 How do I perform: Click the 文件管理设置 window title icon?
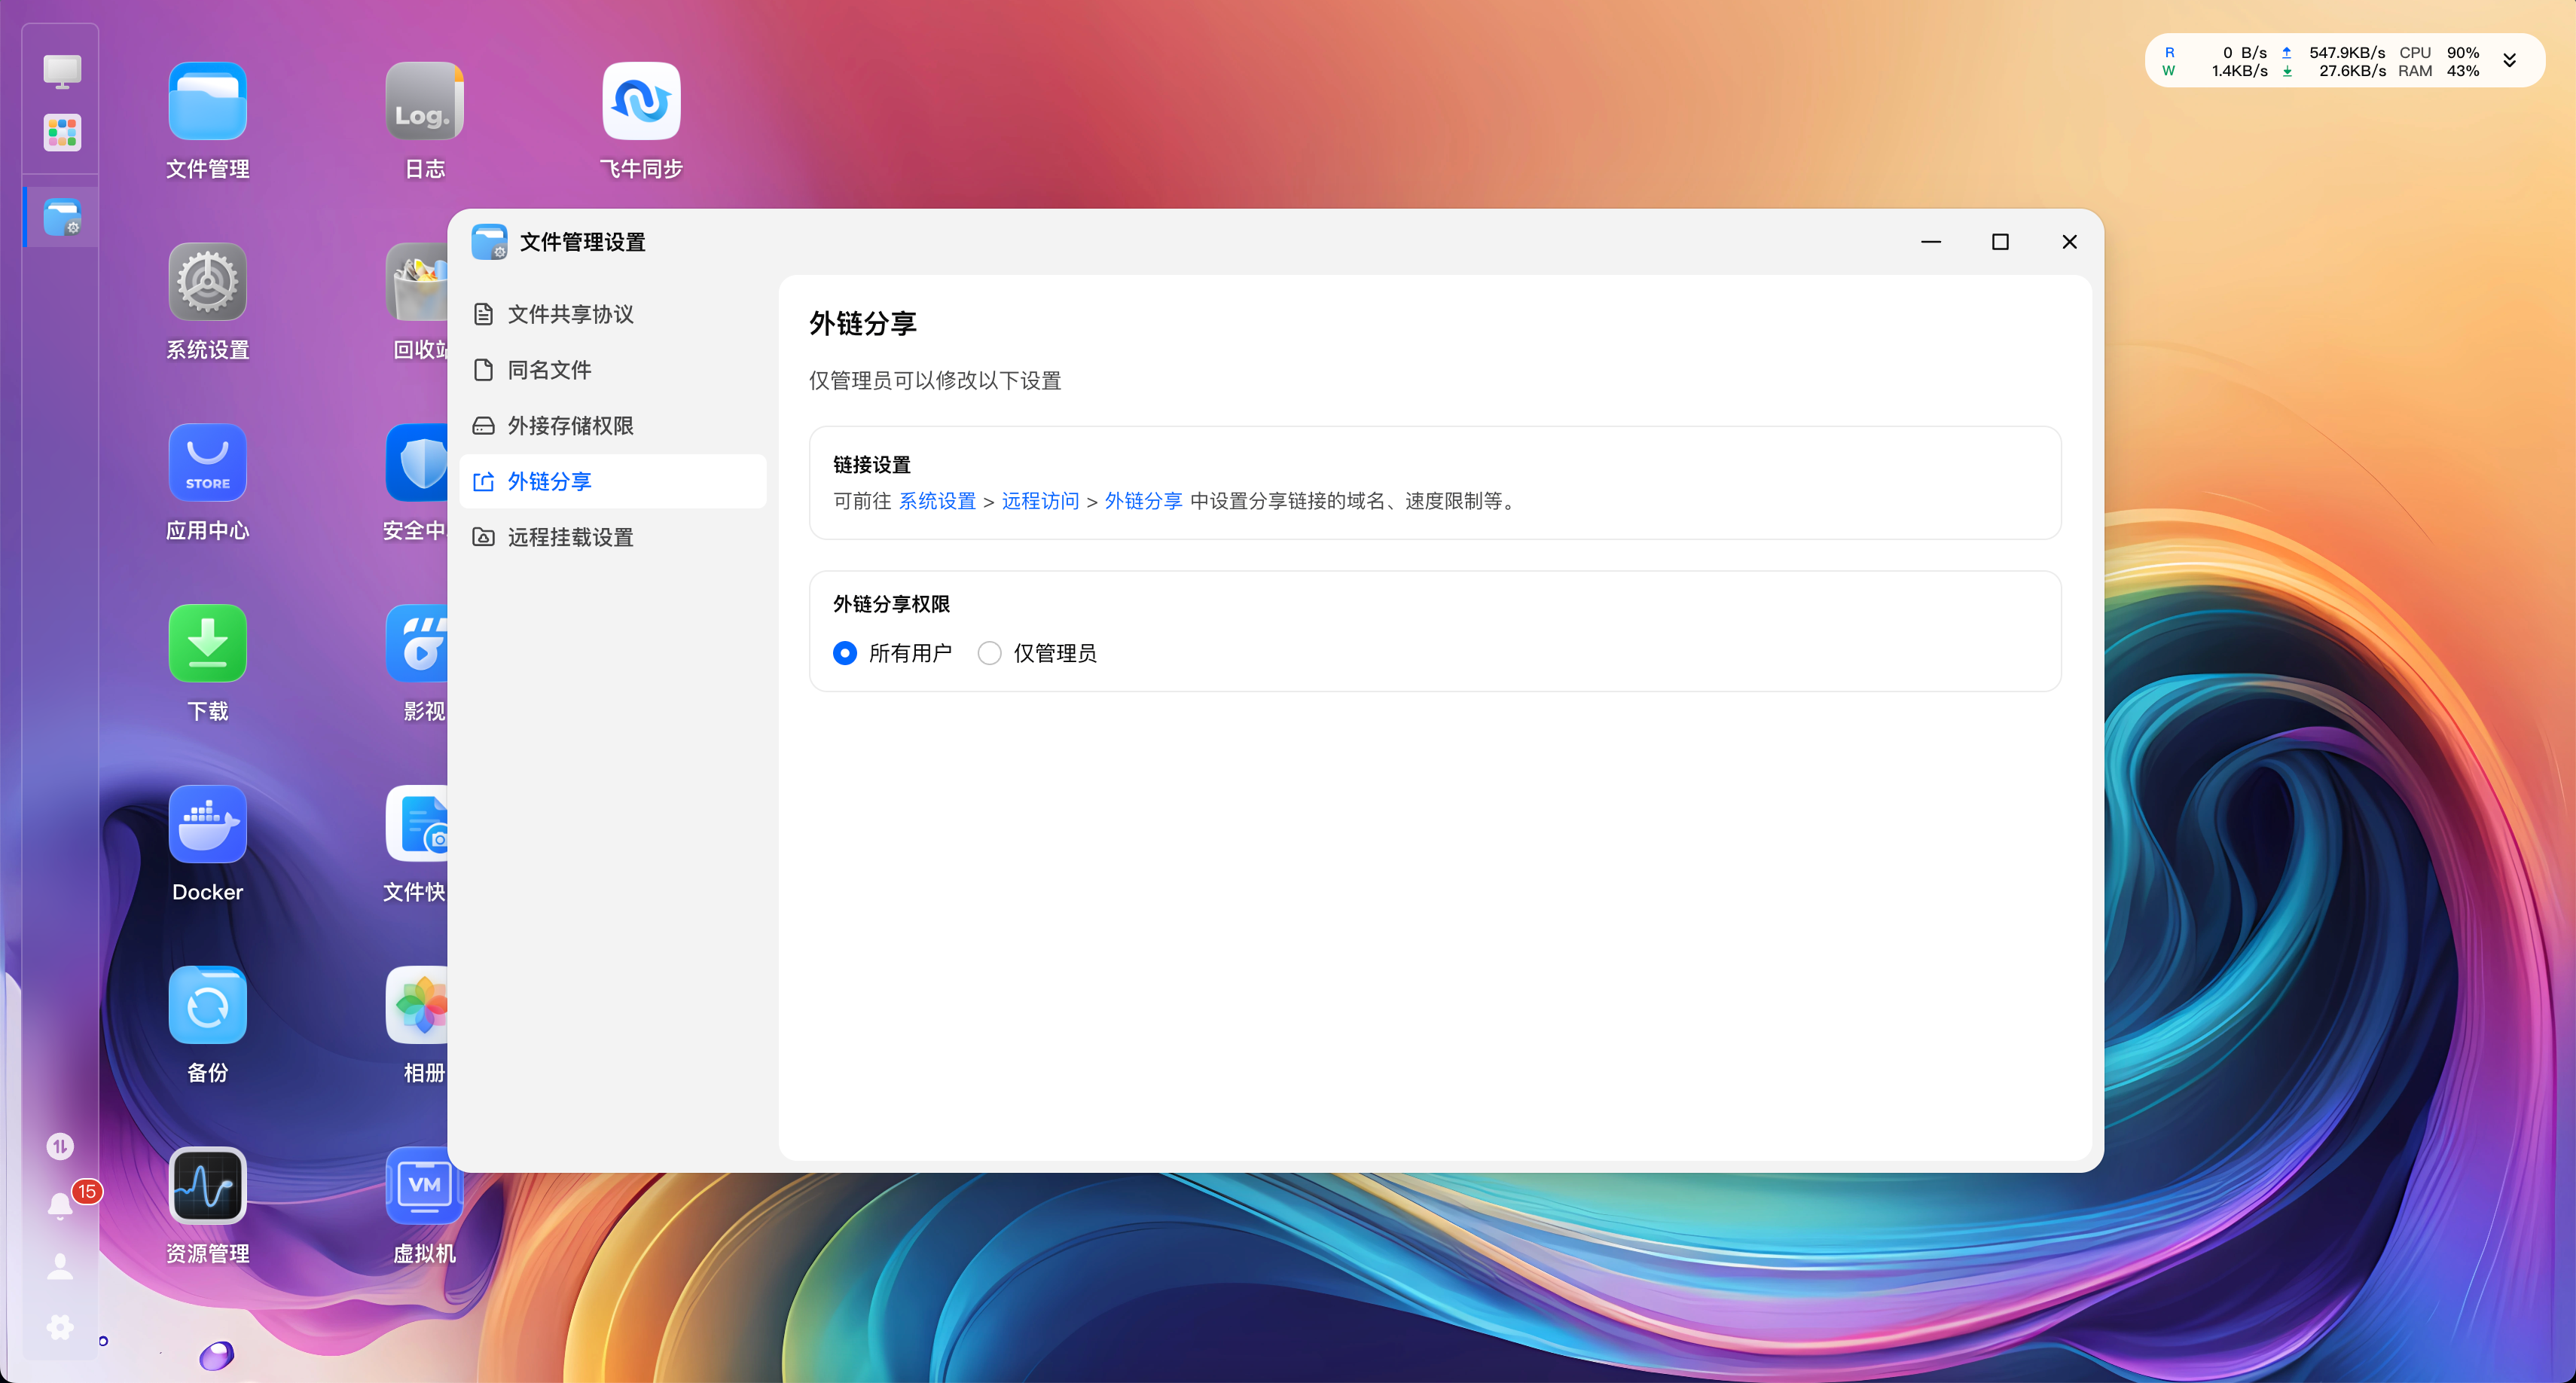[489, 242]
